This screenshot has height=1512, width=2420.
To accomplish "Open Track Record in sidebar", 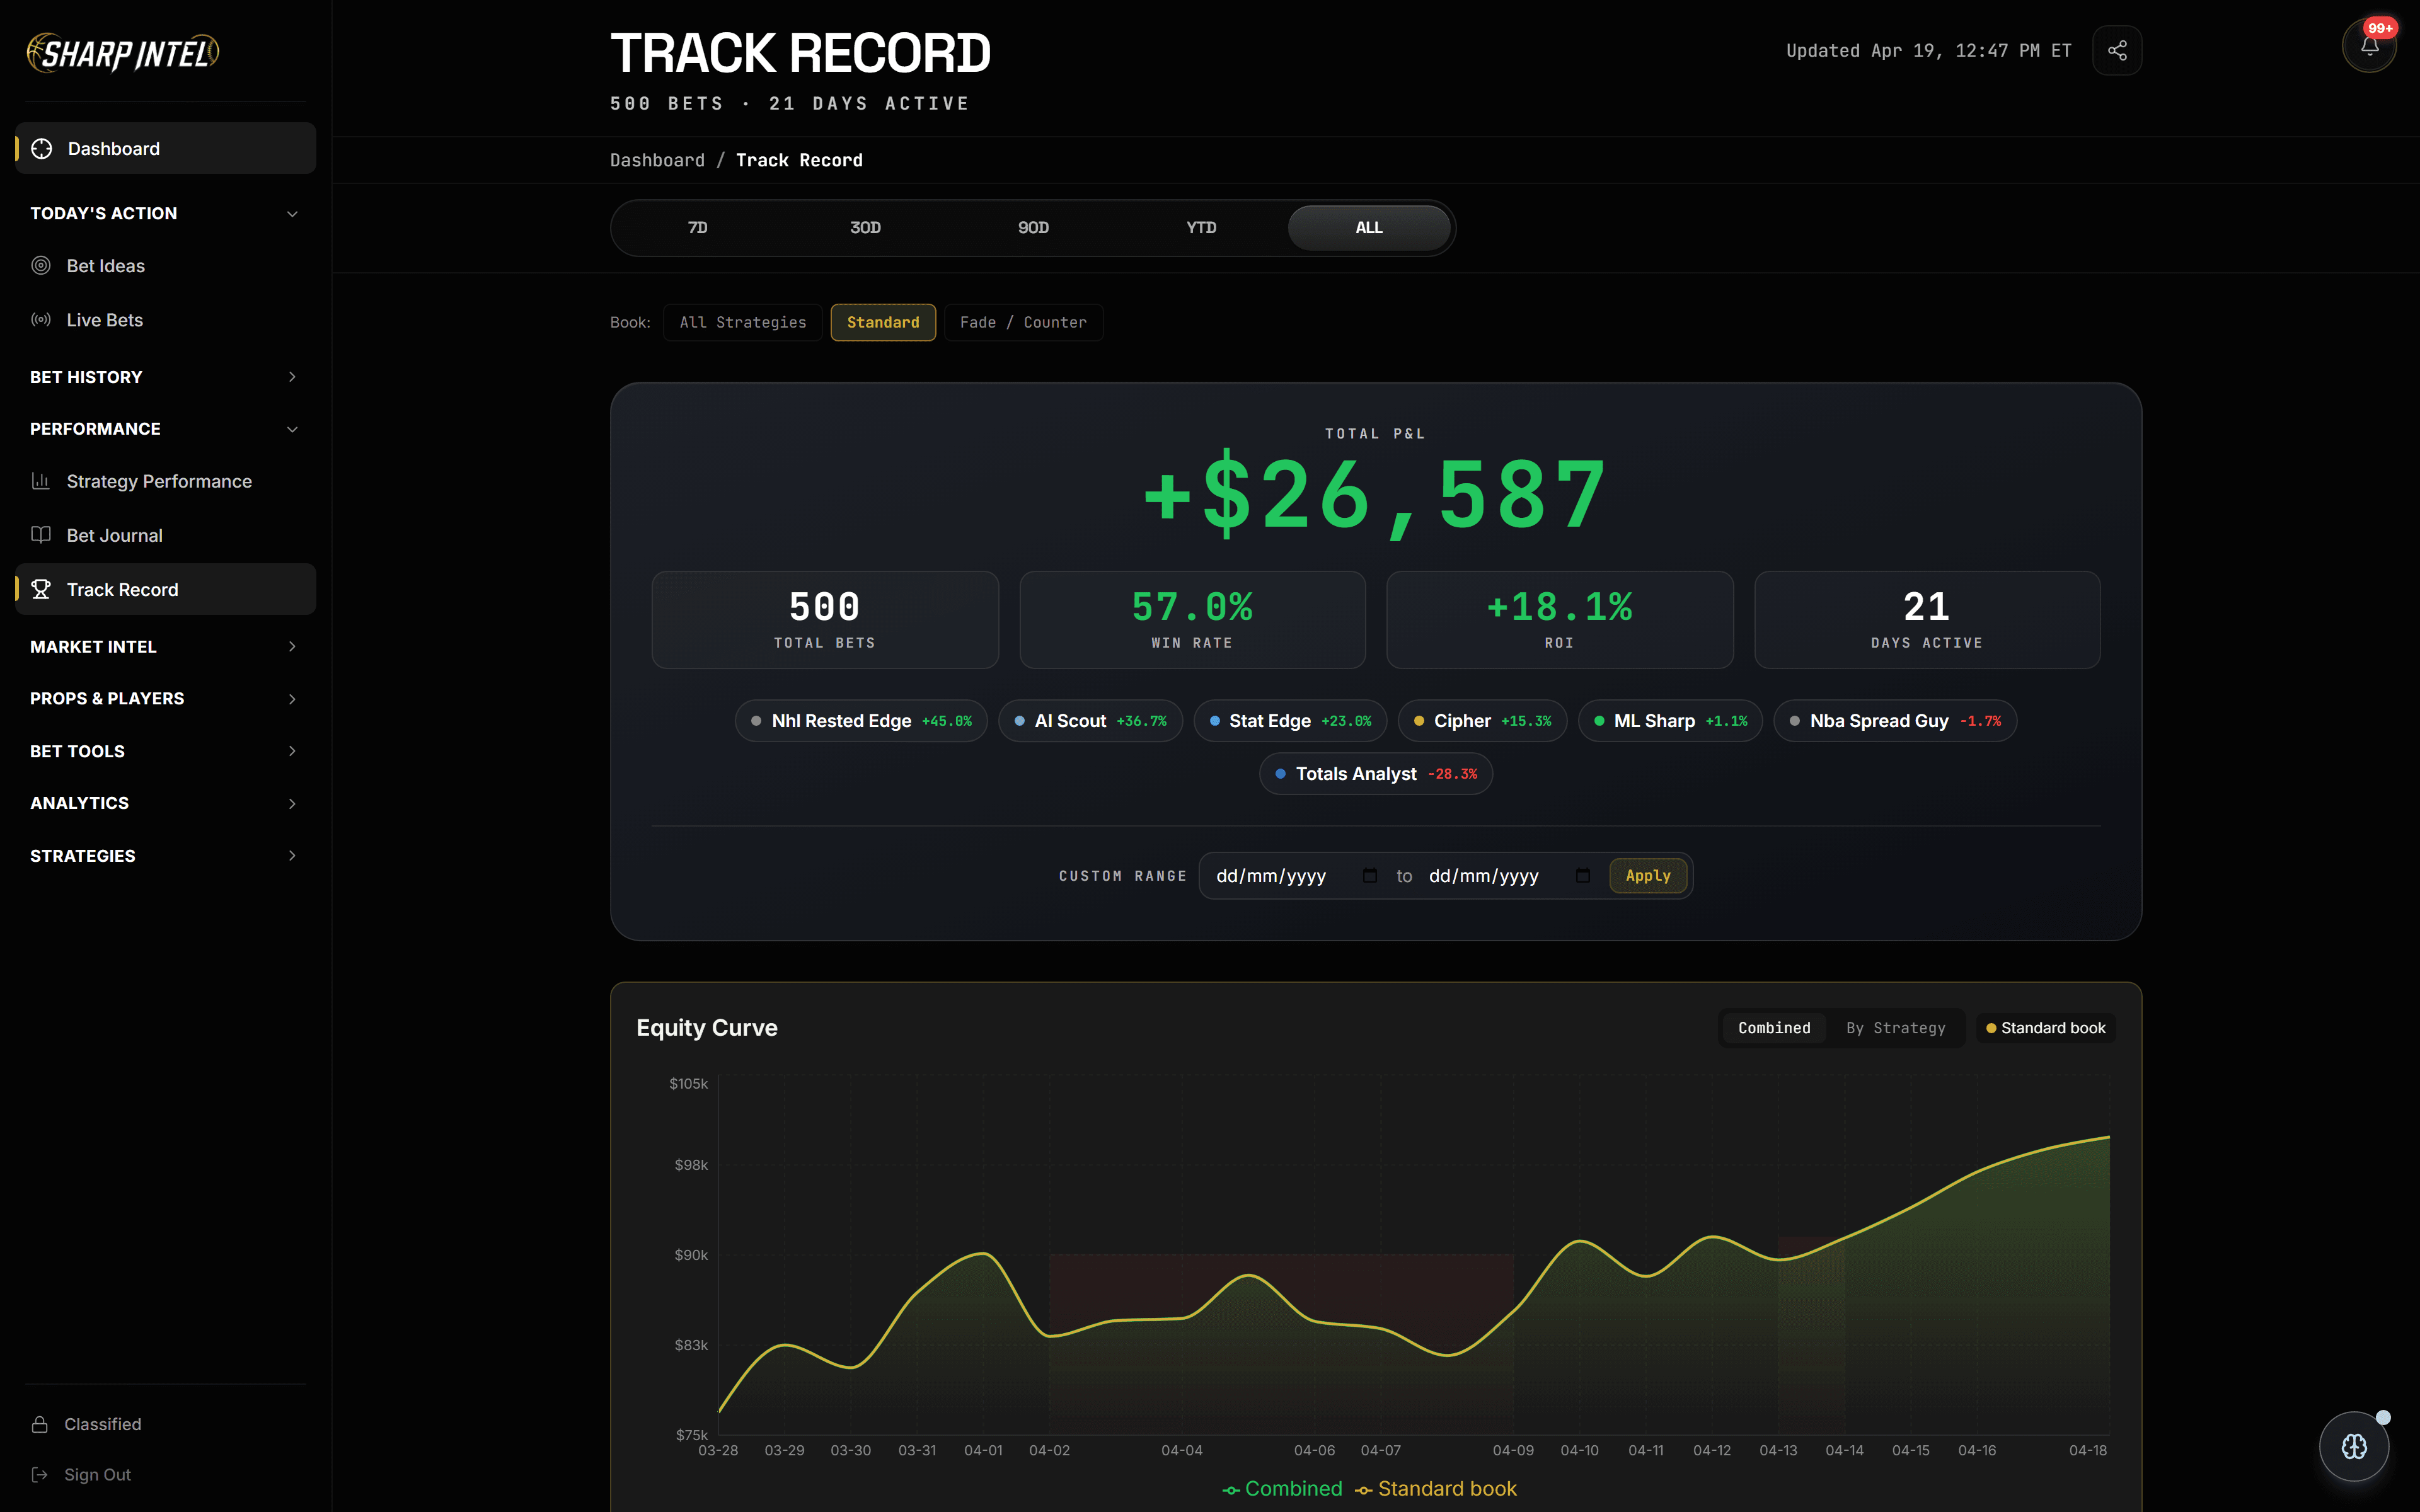I will pos(165,590).
